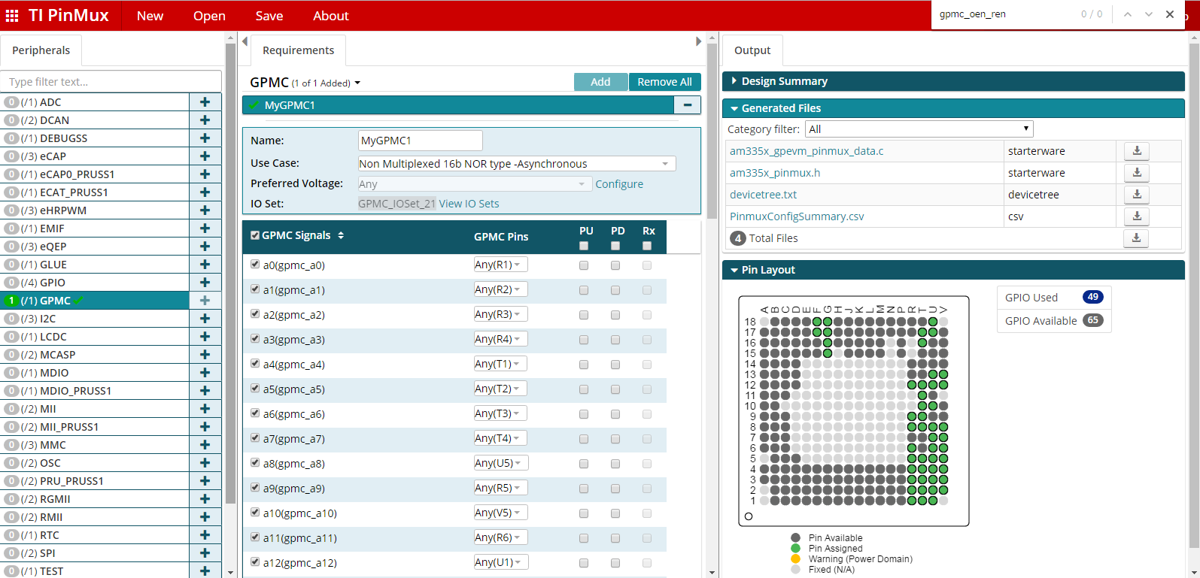The width and height of the screenshot is (1200, 578).
Task: Click the find bar search field
Action: (1005, 14)
